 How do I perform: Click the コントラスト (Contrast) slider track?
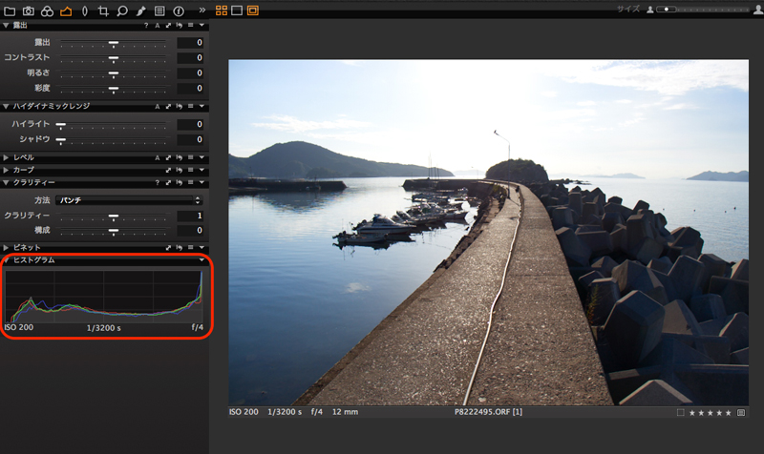(115, 58)
